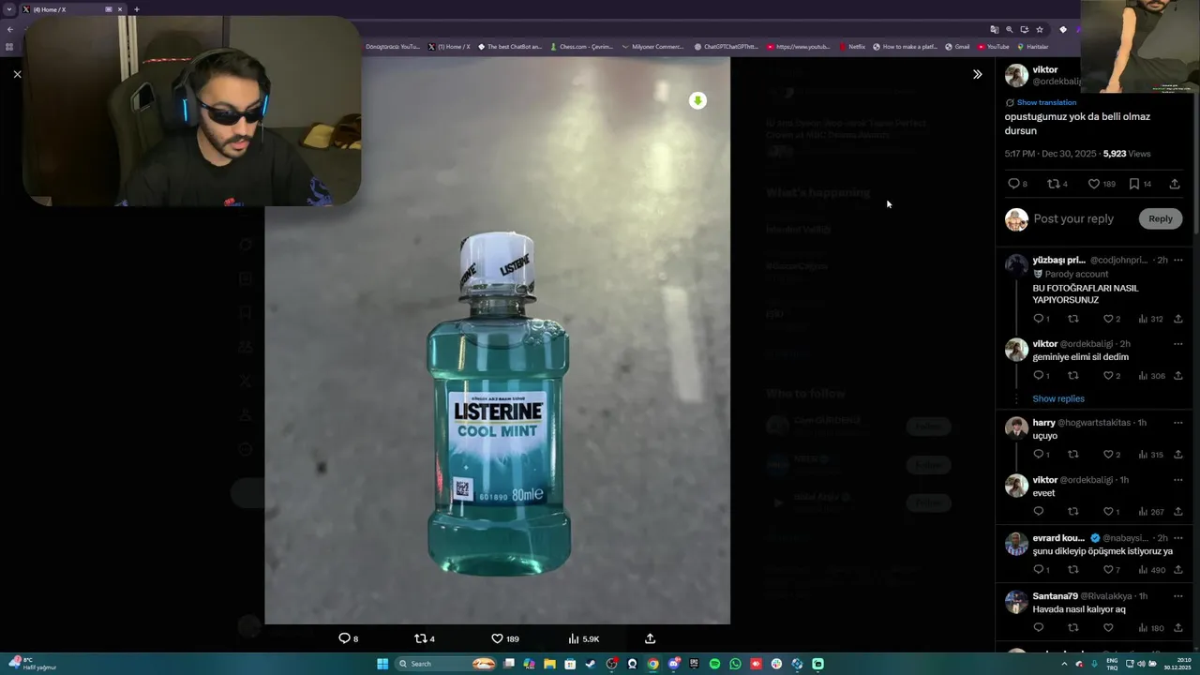Click the Reply button
This screenshot has width=1200, height=675.
1161,218
